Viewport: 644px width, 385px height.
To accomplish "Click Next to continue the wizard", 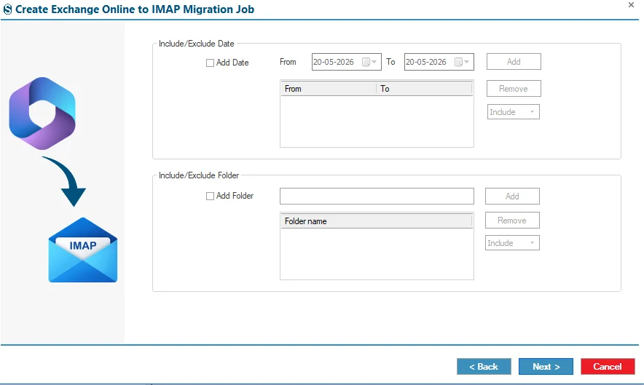I will [x=546, y=367].
